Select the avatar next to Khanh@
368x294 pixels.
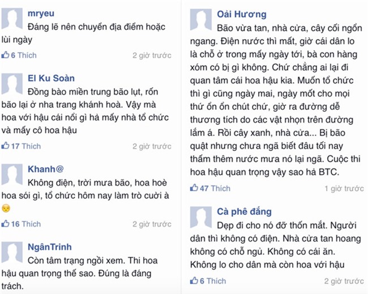pos(12,175)
